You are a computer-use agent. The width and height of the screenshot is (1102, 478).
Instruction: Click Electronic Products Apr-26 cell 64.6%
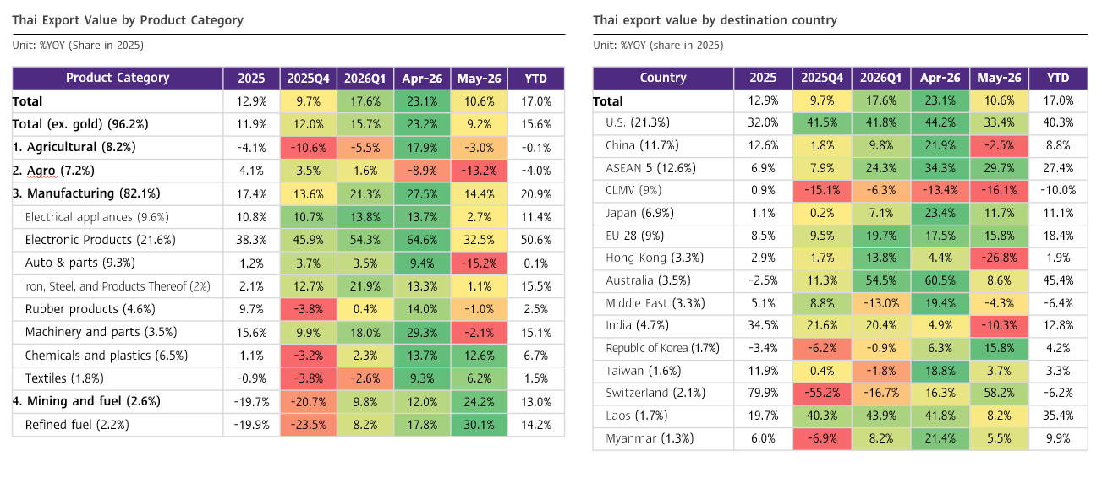[422, 240]
